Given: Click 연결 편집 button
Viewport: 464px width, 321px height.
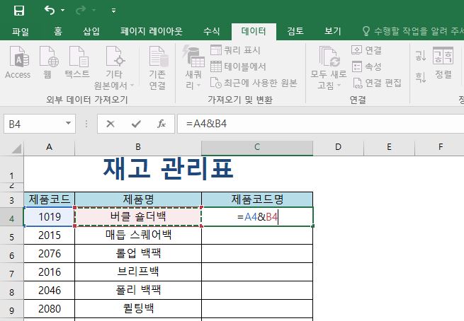Looking at the screenshot, I should (377, 83).
